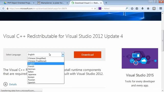Screen dimensions: 164x92
Task: Collapse the Select Language dropdown arrow
Action: pos(63,54)
